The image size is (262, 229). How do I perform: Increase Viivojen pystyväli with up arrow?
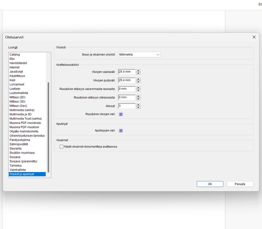[x=138, y=79]
